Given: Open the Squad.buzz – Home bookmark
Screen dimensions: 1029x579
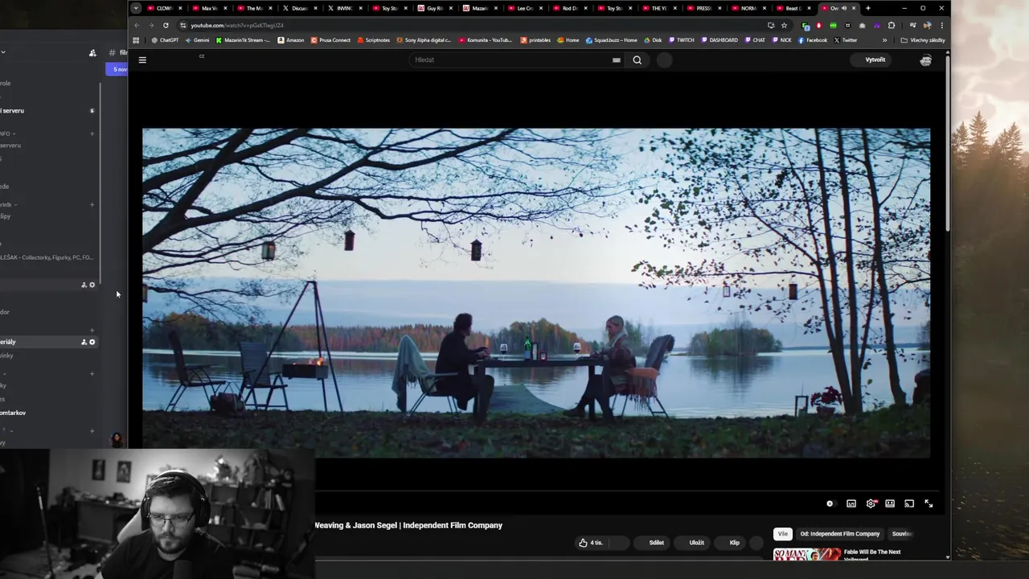Looking at the screenshot, I should pos(611,40).
